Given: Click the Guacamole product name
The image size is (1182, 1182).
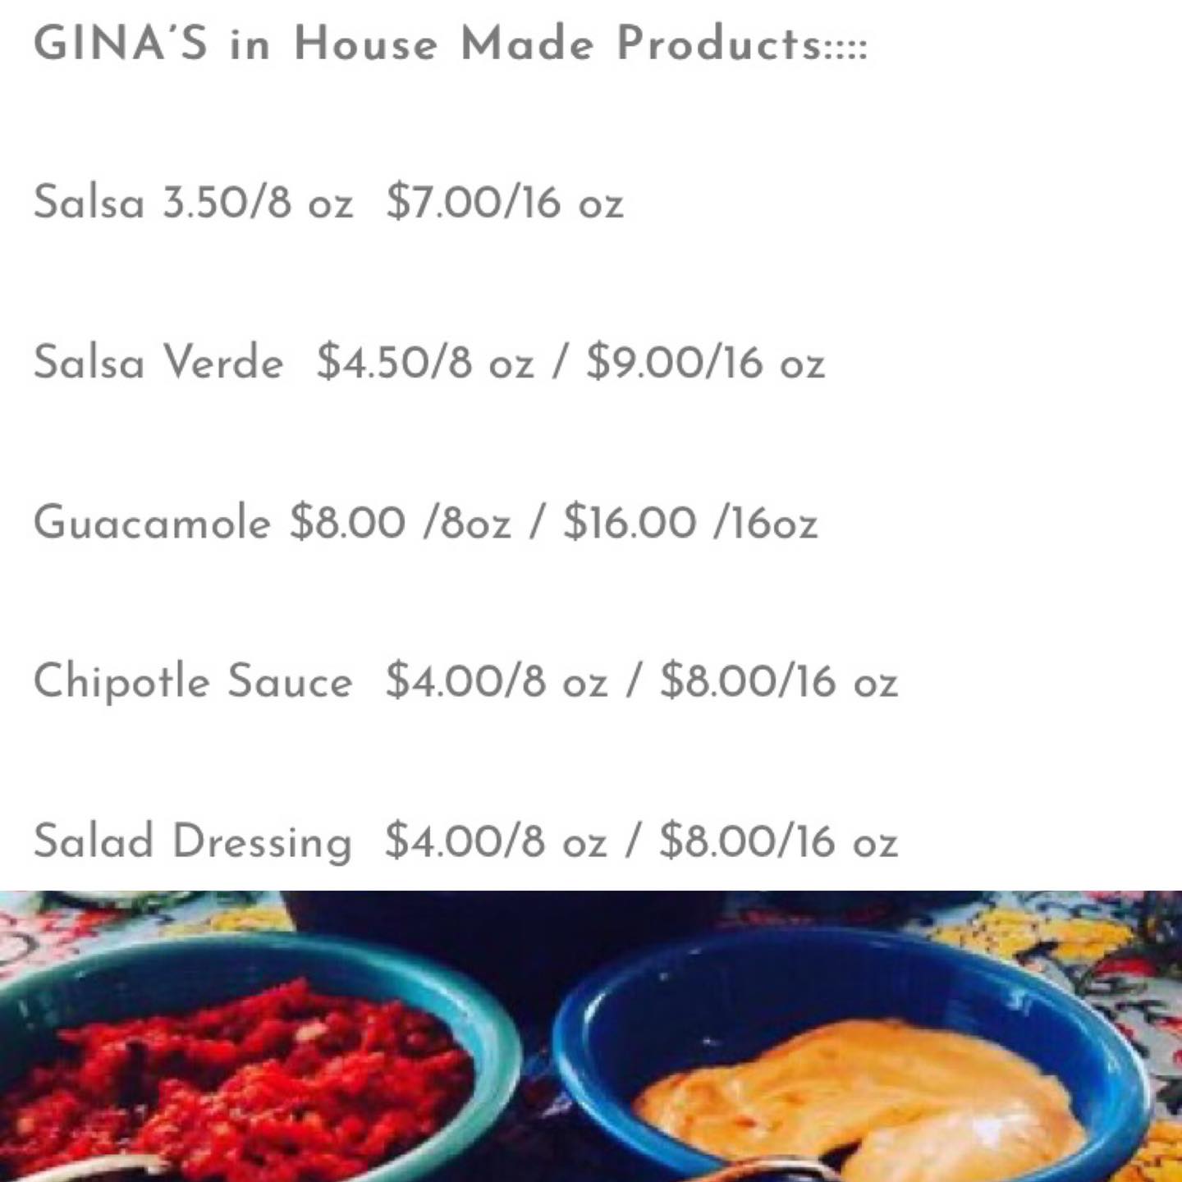Looking at the screenshot, I should (x=152, y=522).
